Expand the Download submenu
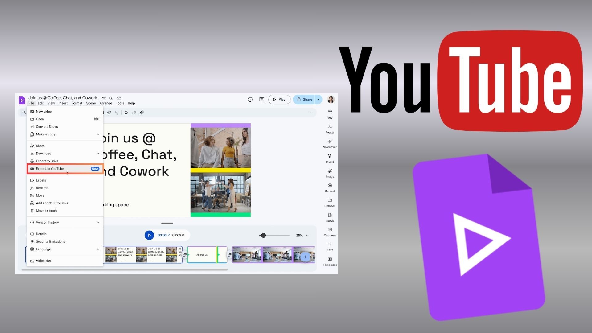The image size is (592, 333). pos(65,154)
